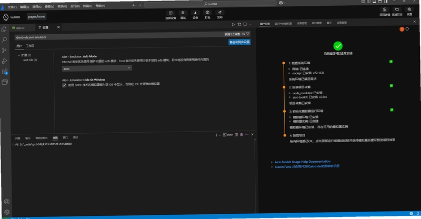Switch to the 聊天 tab
This screenshot has height=219, width=421.
coord(329,23)
